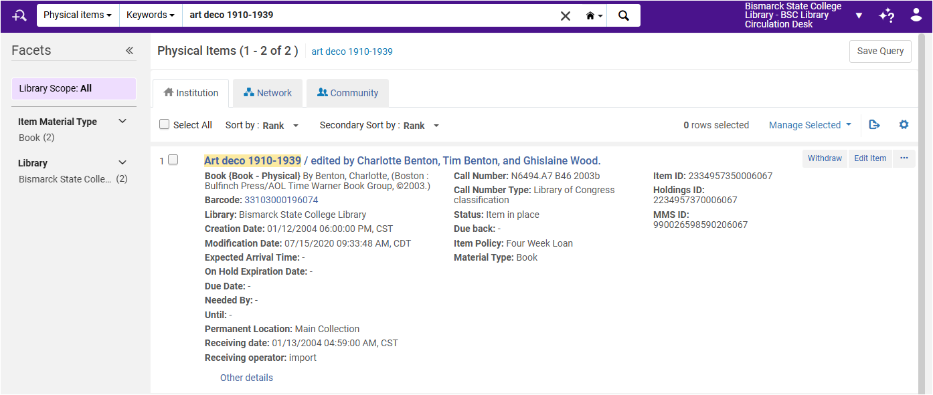Open the Other details link
This screenshot has width=933, height=395.
point(246,377)
